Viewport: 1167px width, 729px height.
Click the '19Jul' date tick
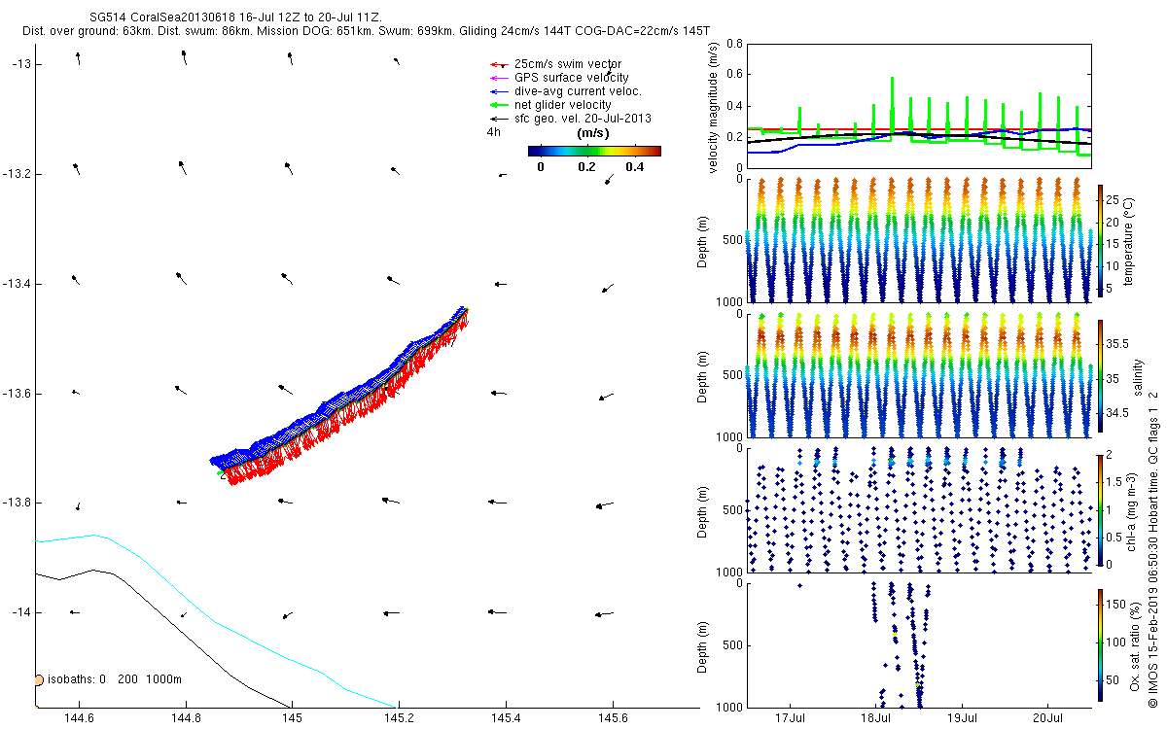[x=963, y=719]
